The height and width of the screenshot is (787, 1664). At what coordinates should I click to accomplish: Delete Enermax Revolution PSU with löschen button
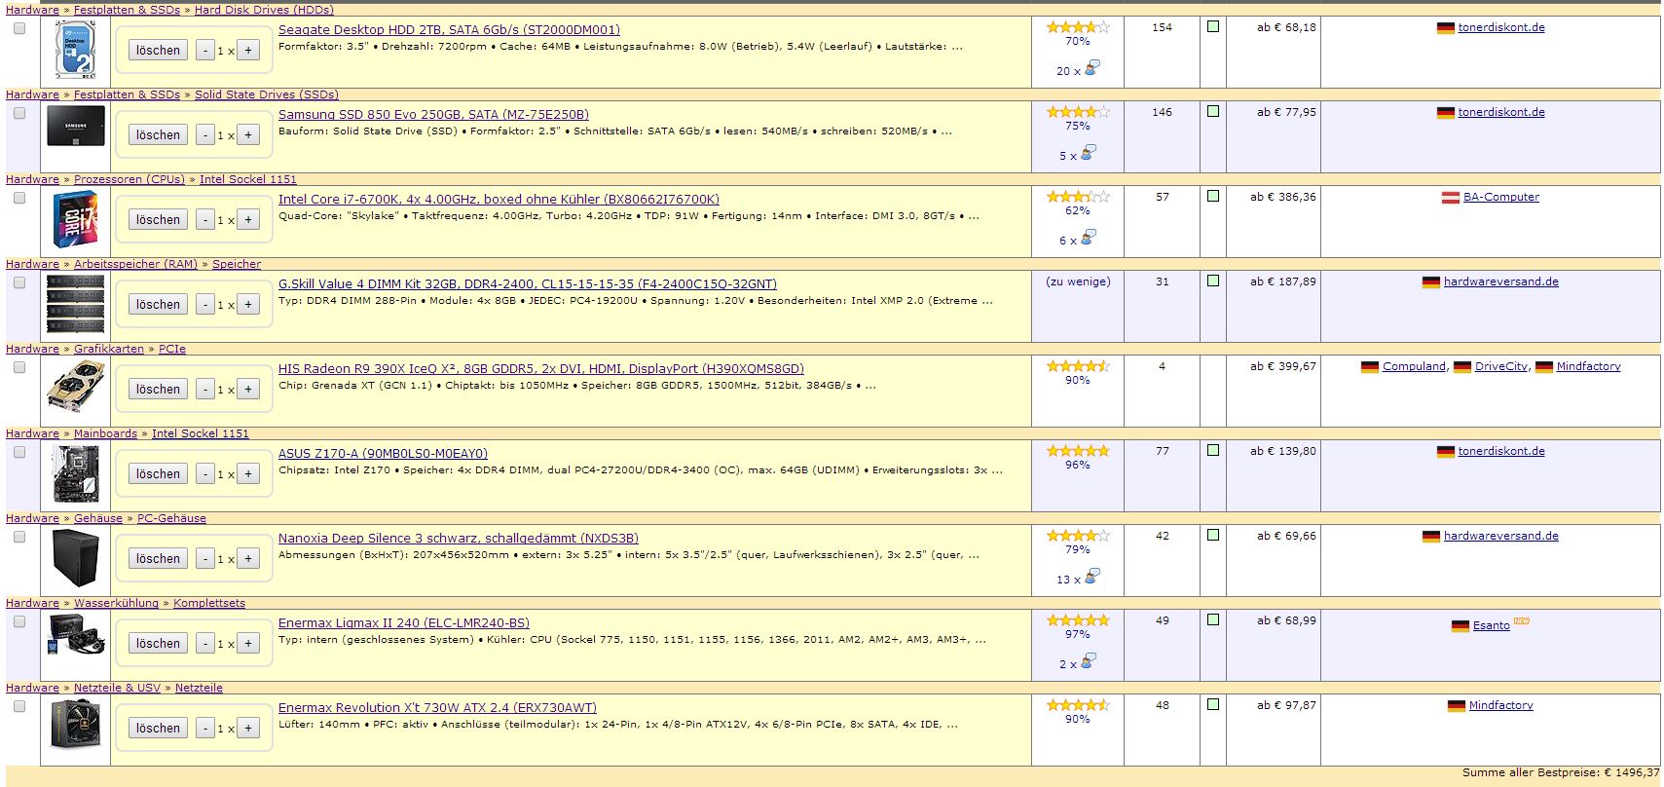[x=158, y=729]
